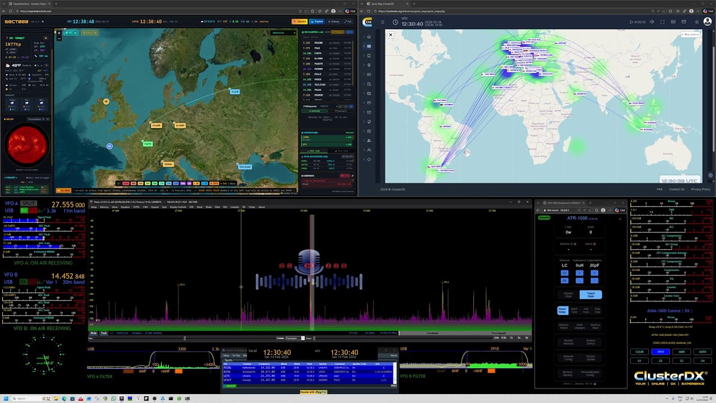Open ClusterDX mail envelope icon in header

point(684,22)
